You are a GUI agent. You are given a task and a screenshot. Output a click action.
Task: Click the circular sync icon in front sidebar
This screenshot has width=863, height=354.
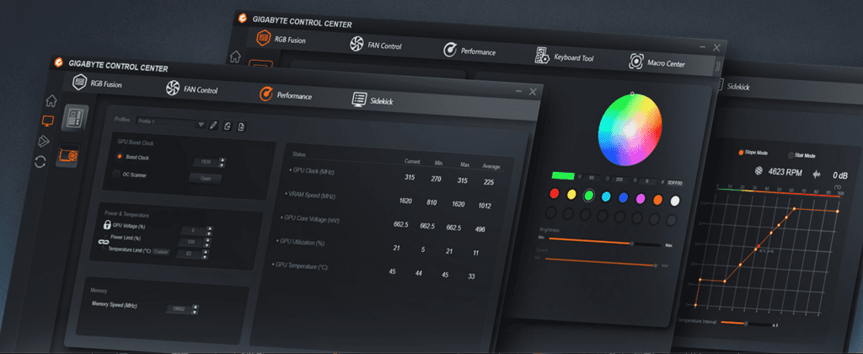(x=40, y=162)
